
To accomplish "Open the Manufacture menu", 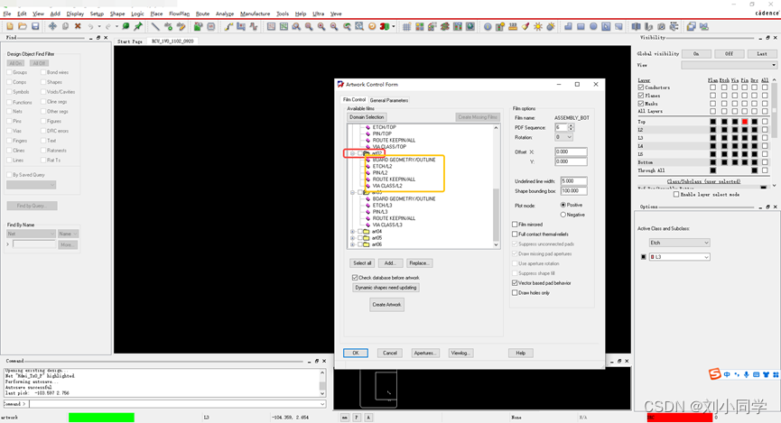I will click(255, 14).
